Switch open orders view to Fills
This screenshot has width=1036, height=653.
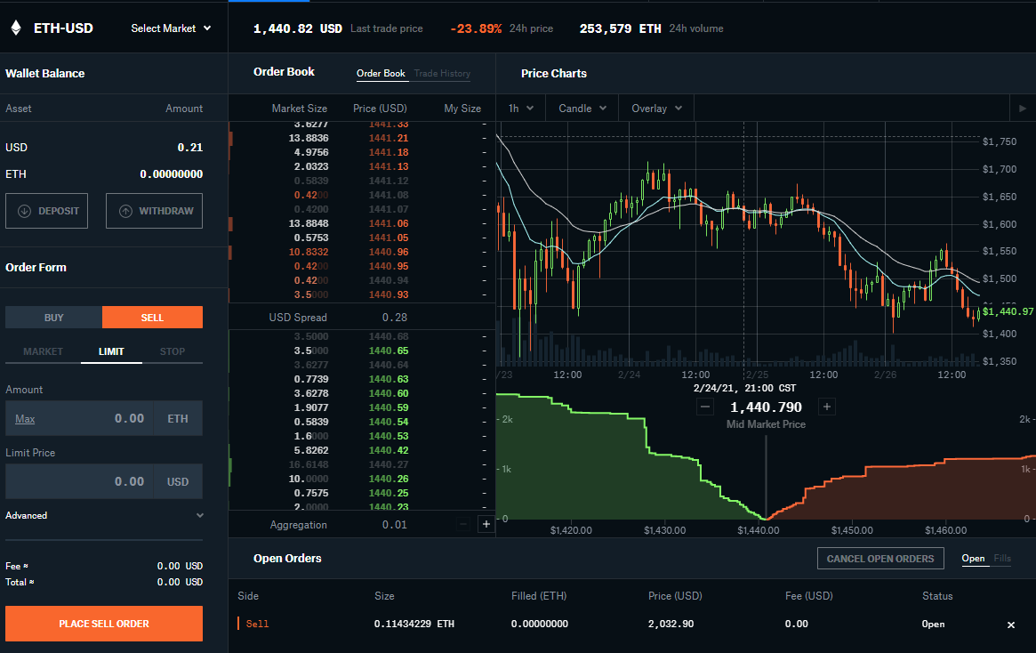pyautogui.click(x=1001, y=559)
